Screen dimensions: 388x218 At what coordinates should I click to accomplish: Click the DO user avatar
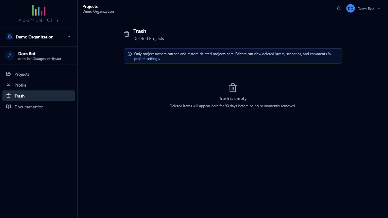tap(350, 8)
